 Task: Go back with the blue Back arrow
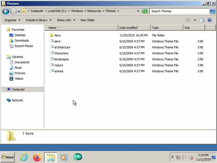tap(6, 11)
